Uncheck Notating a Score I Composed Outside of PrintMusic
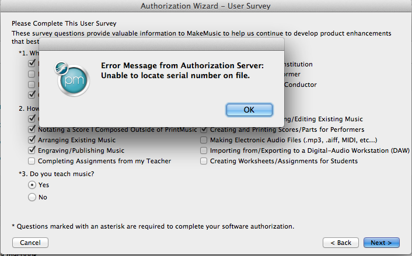The width and height of the screenshot is (412, 256). [x=32, y=129]
